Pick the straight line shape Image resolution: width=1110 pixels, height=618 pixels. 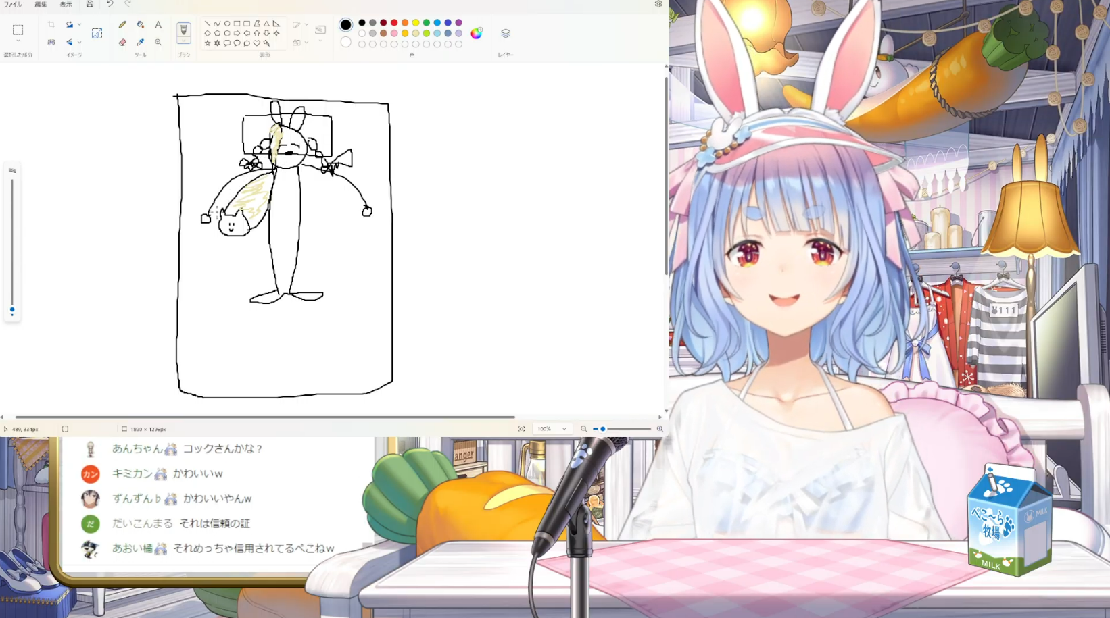(x=207, y=23)
